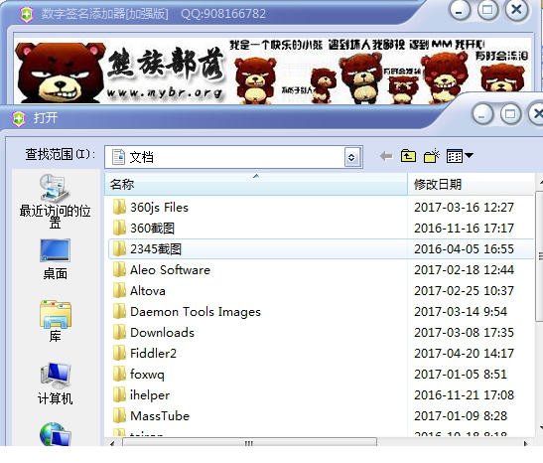
Task: Click the Back arrow navigation icon
Action: [386, 156]
